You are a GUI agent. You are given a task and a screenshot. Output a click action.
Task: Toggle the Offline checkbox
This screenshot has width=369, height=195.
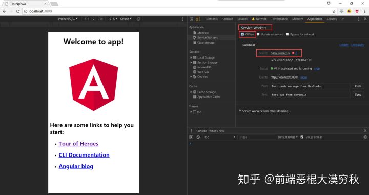[x=242, y=34]
